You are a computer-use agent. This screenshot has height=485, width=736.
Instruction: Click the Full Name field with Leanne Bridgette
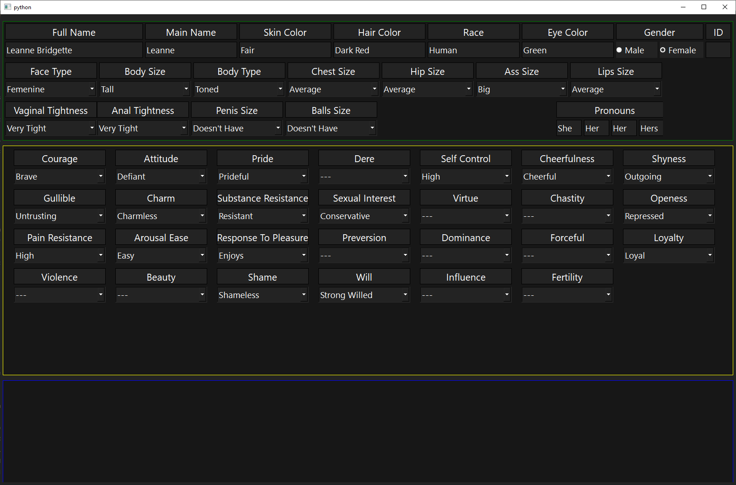(x=74, y=50)
